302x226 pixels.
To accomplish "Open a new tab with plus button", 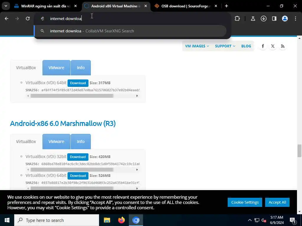I will click(x=226, y=6).
